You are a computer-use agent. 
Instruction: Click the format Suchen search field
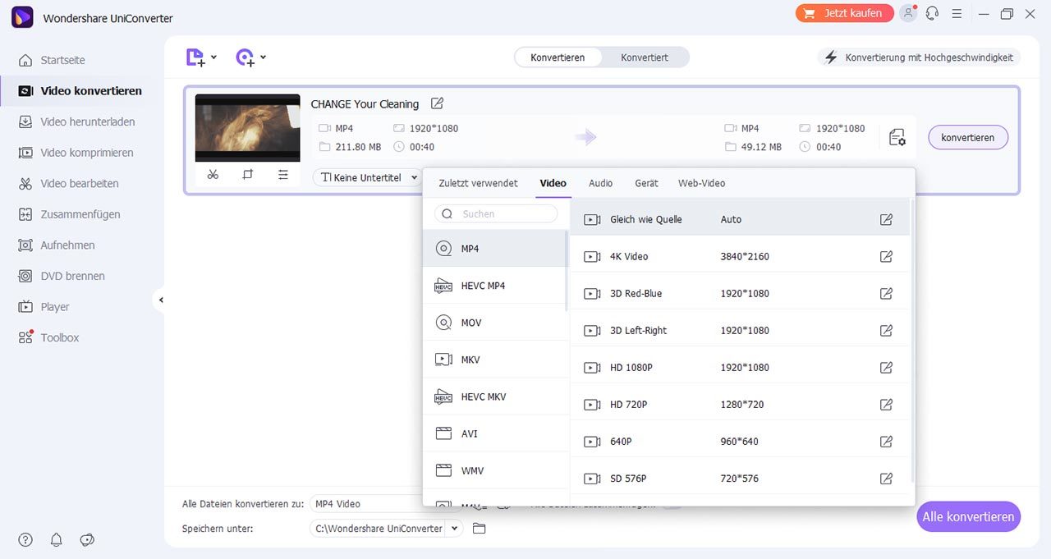pos(496,213)
